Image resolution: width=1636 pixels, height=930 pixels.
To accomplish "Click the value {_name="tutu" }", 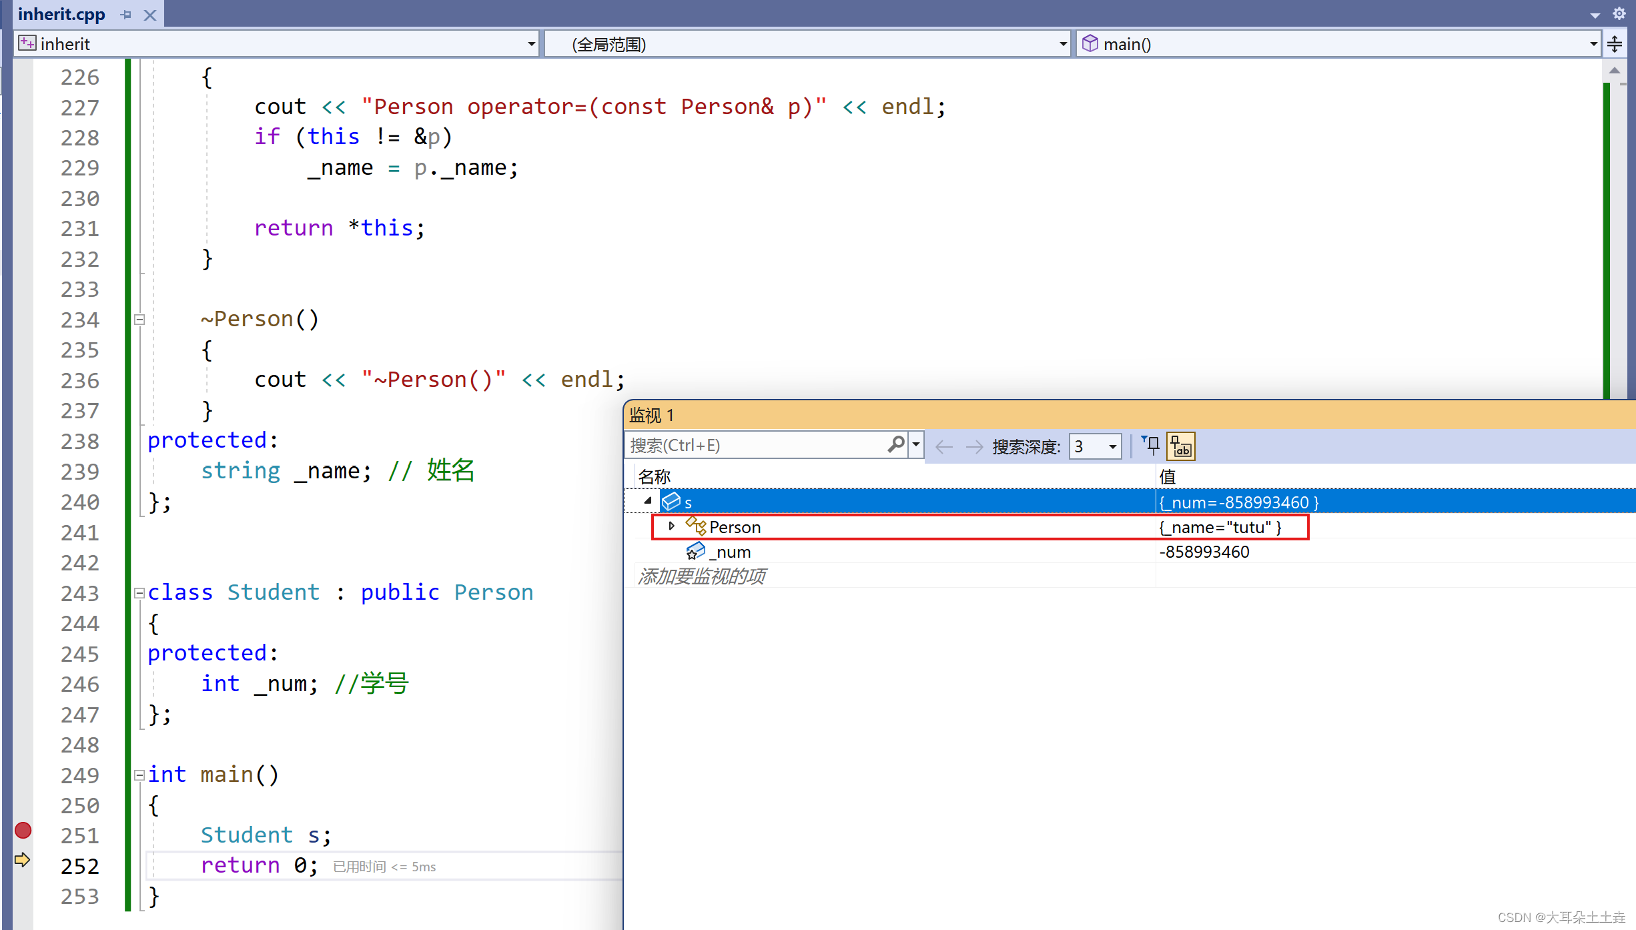I will [x=1220, y=527].
